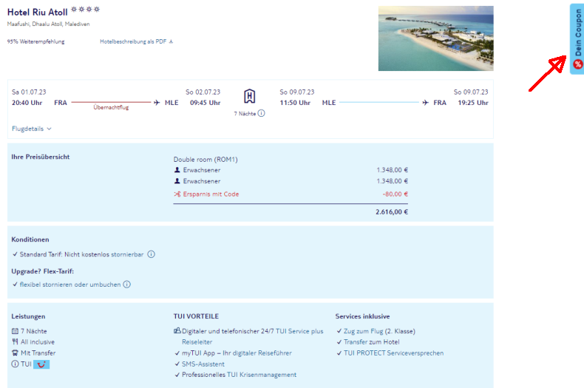Open the Zug zum Flug link
This screenshot has width=584, height=388.
pyautogui.click(x=378, y=331)
